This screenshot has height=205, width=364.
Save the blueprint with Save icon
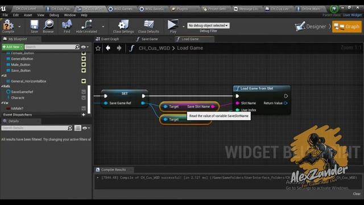point(34,26)
